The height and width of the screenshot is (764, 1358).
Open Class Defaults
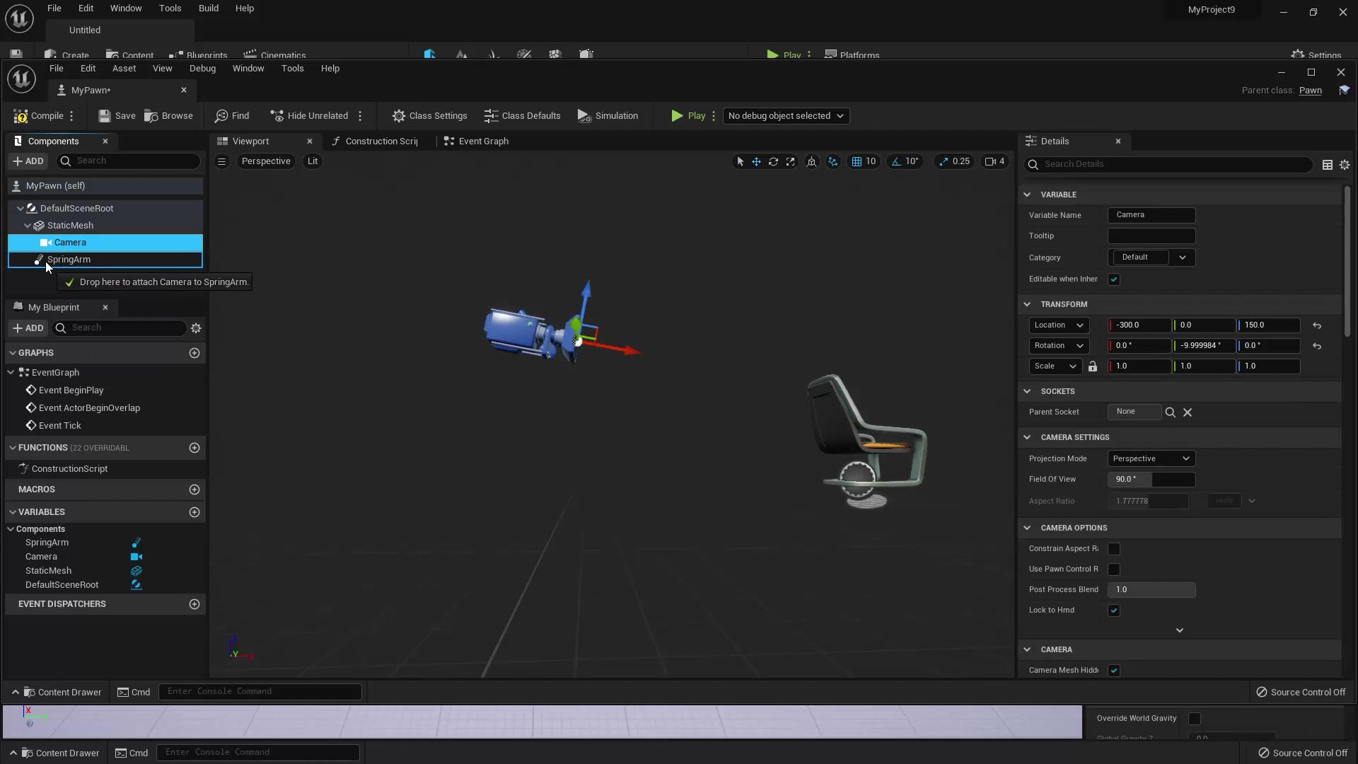(x=522, y=116)
